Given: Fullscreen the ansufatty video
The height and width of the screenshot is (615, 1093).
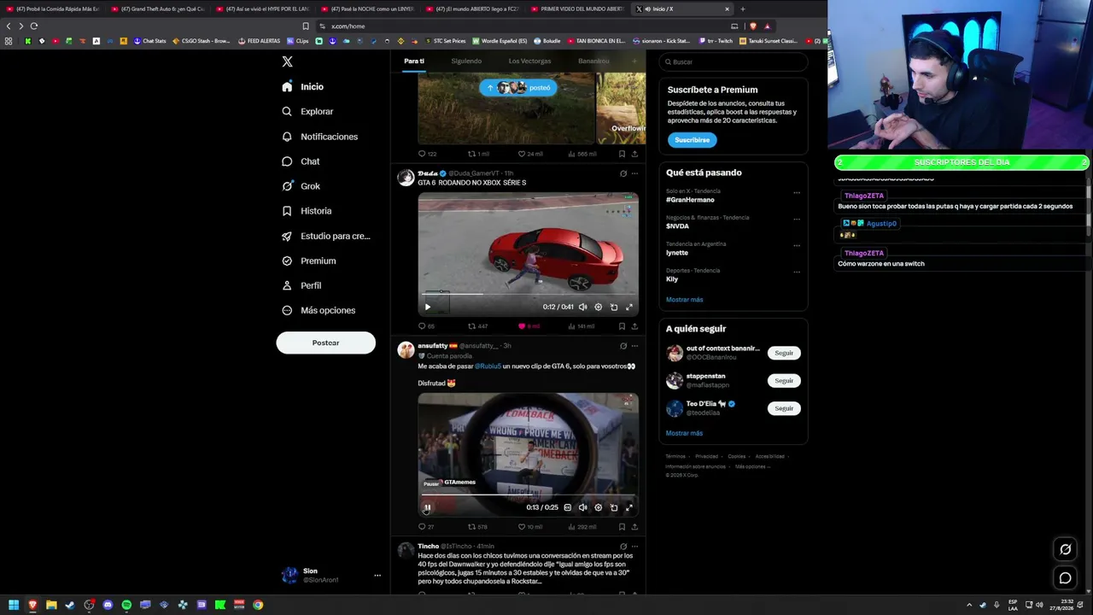Looking at the screenshot, I should coord(629,507).
